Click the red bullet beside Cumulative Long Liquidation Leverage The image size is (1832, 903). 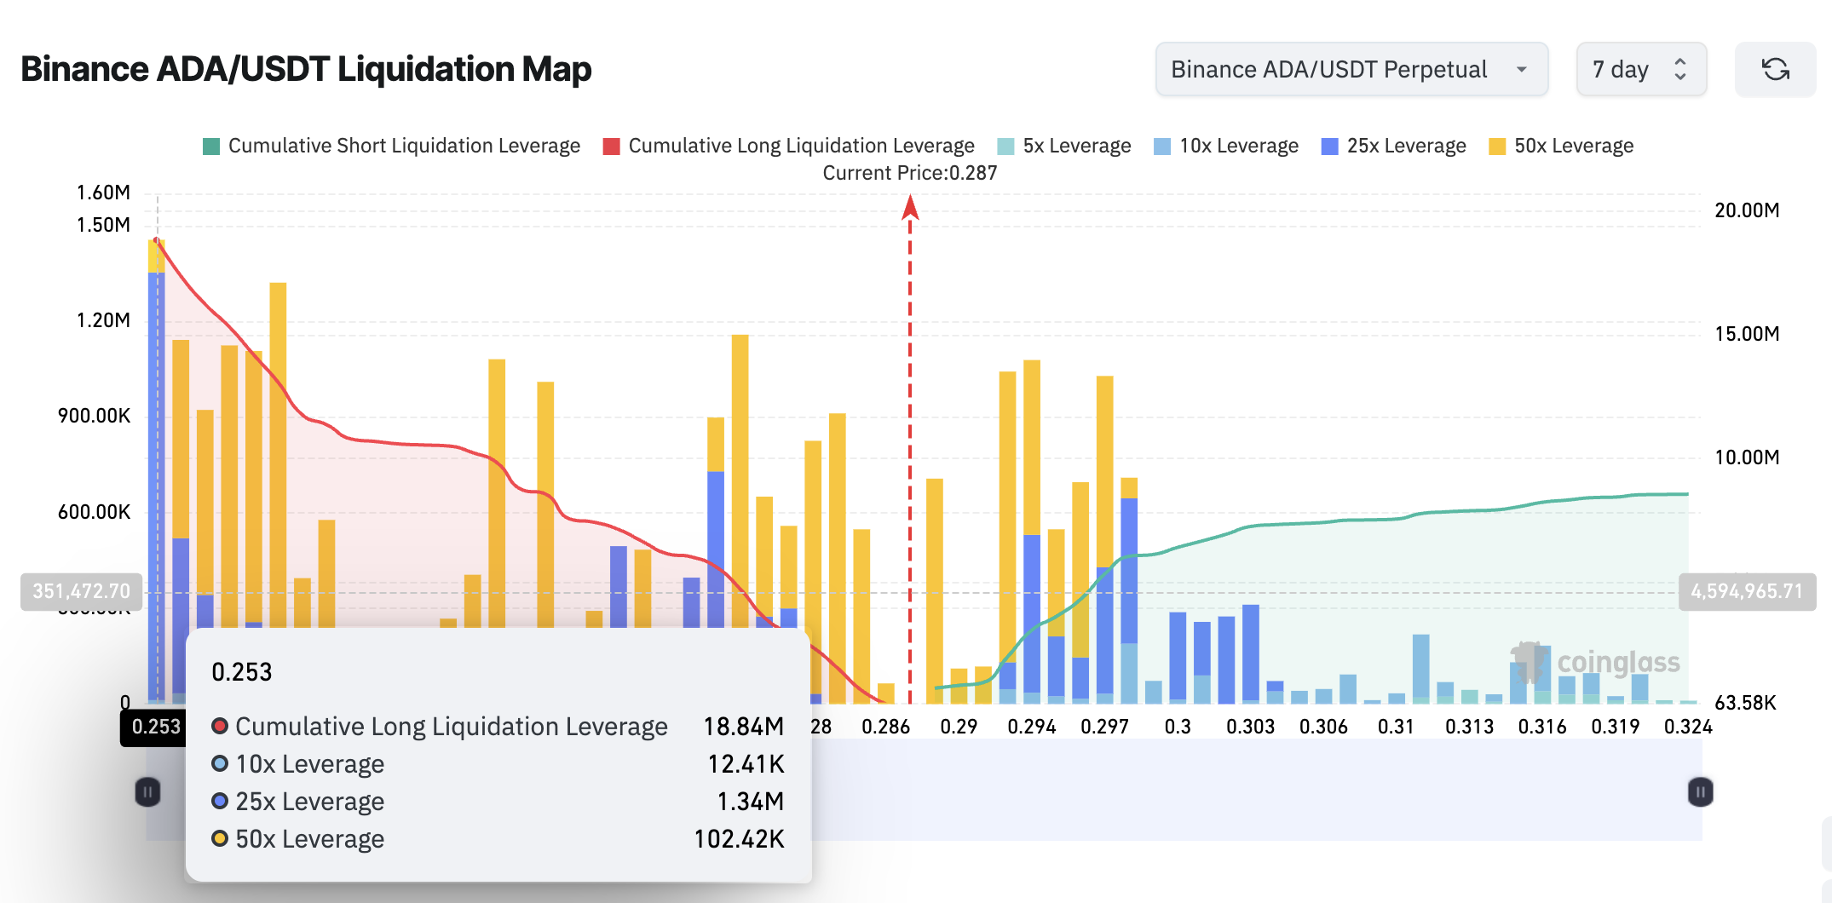(x=220, y=727)
